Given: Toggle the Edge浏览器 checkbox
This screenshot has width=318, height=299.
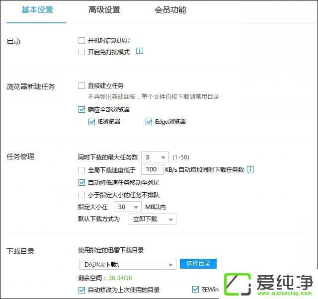Looking at the screenshot, I should point(149,121).
